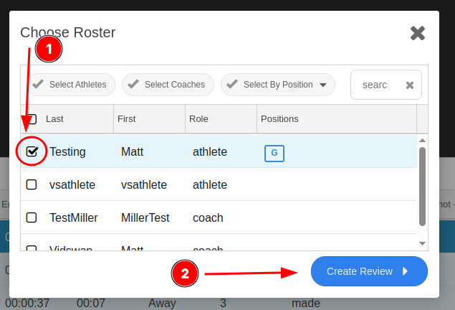This screenshot has height=310, width=455.
Task: Click the roster list vertical scrollbar thumb
Action: tap(422, 187)
